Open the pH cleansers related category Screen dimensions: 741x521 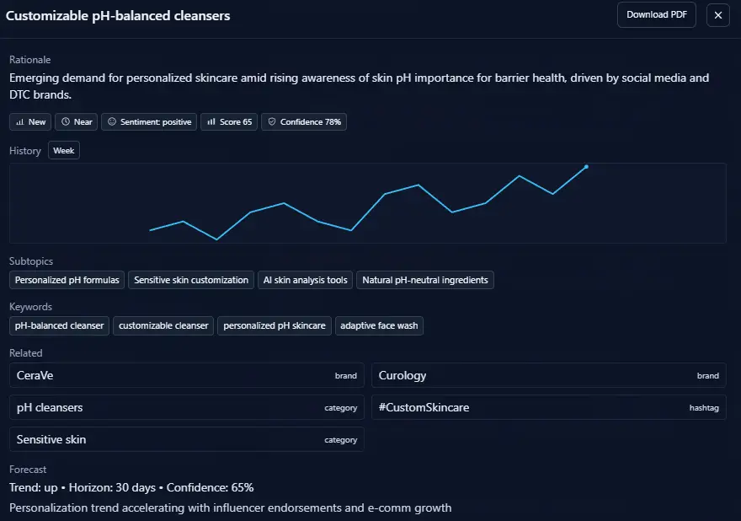tap(186, 407)
